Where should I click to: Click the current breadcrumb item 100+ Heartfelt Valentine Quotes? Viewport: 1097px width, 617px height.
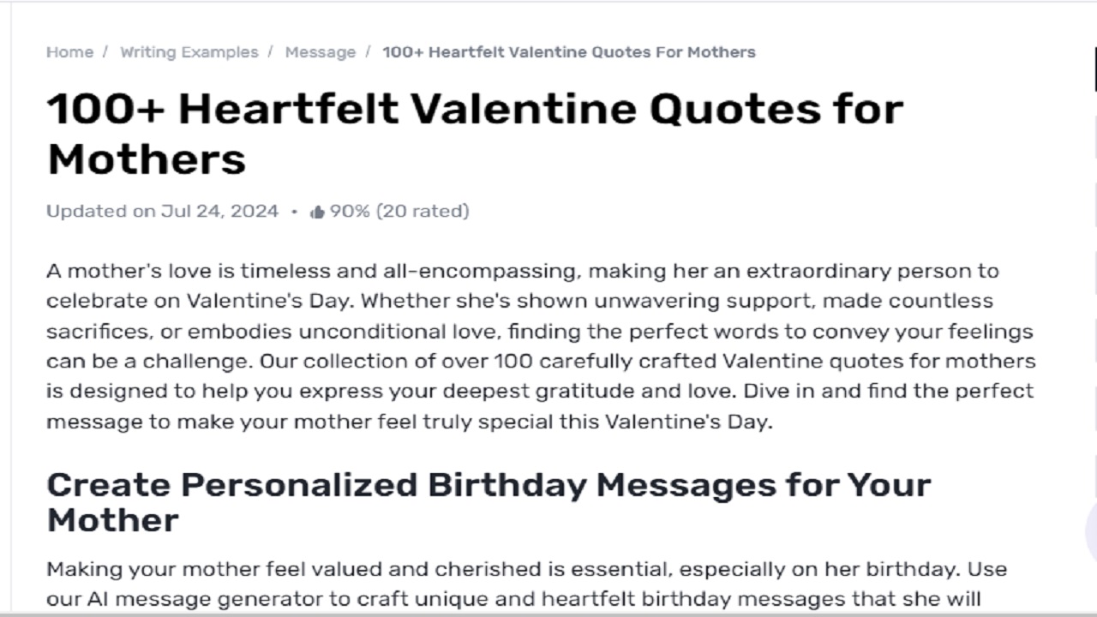[x=568, y=52]
